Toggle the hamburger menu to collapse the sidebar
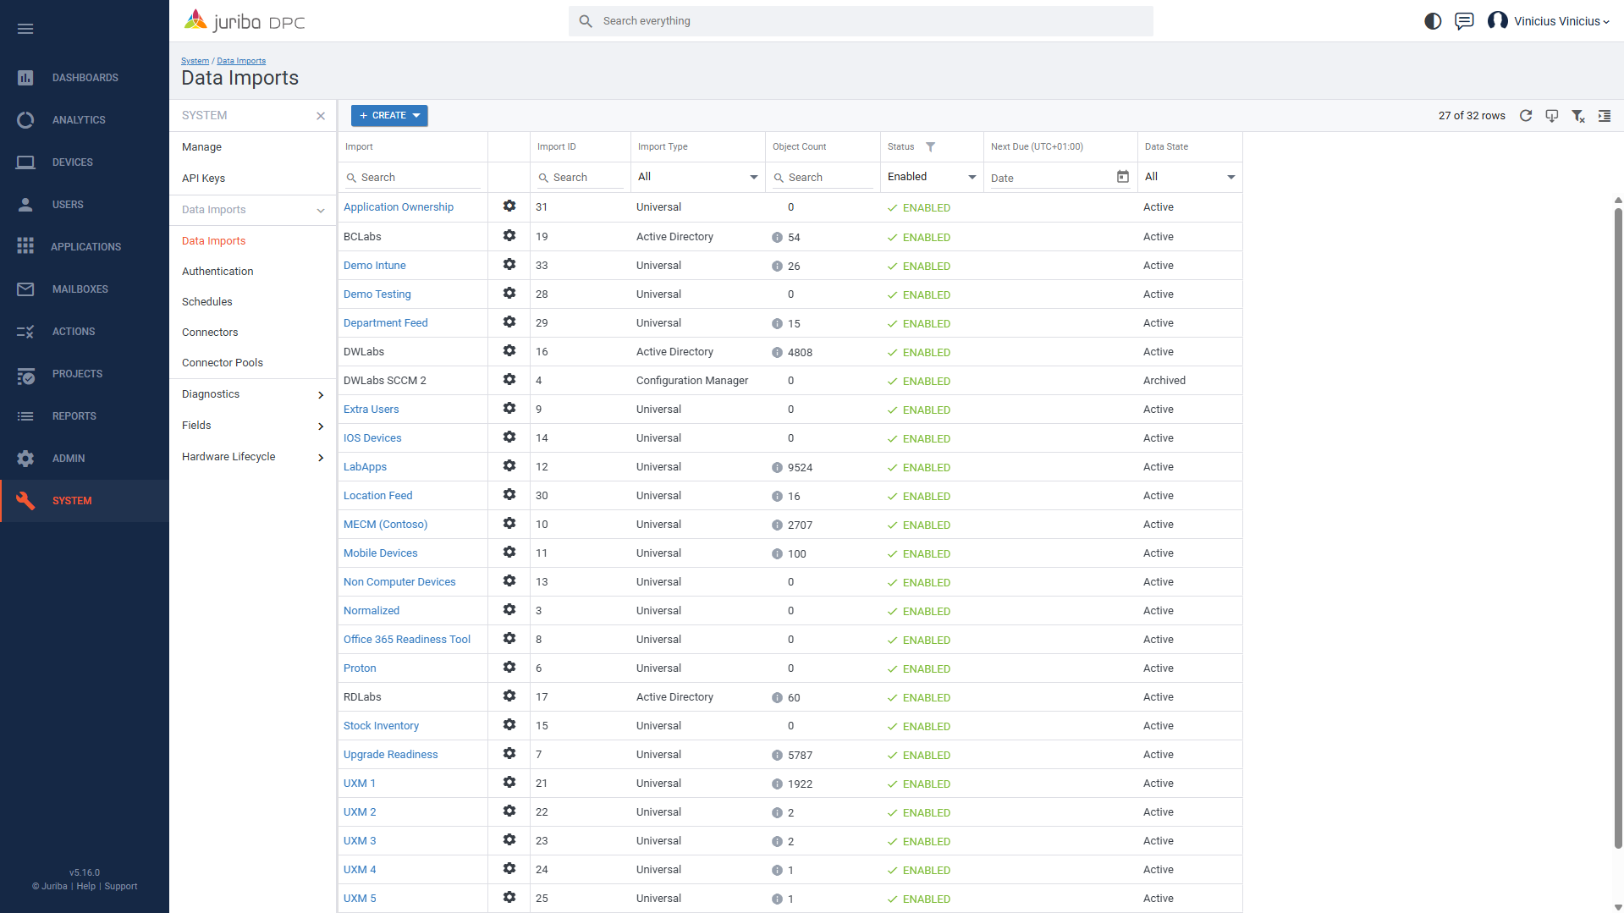Image resolution: width=1624 pixels, height=913 pixels. click(25, 29)
